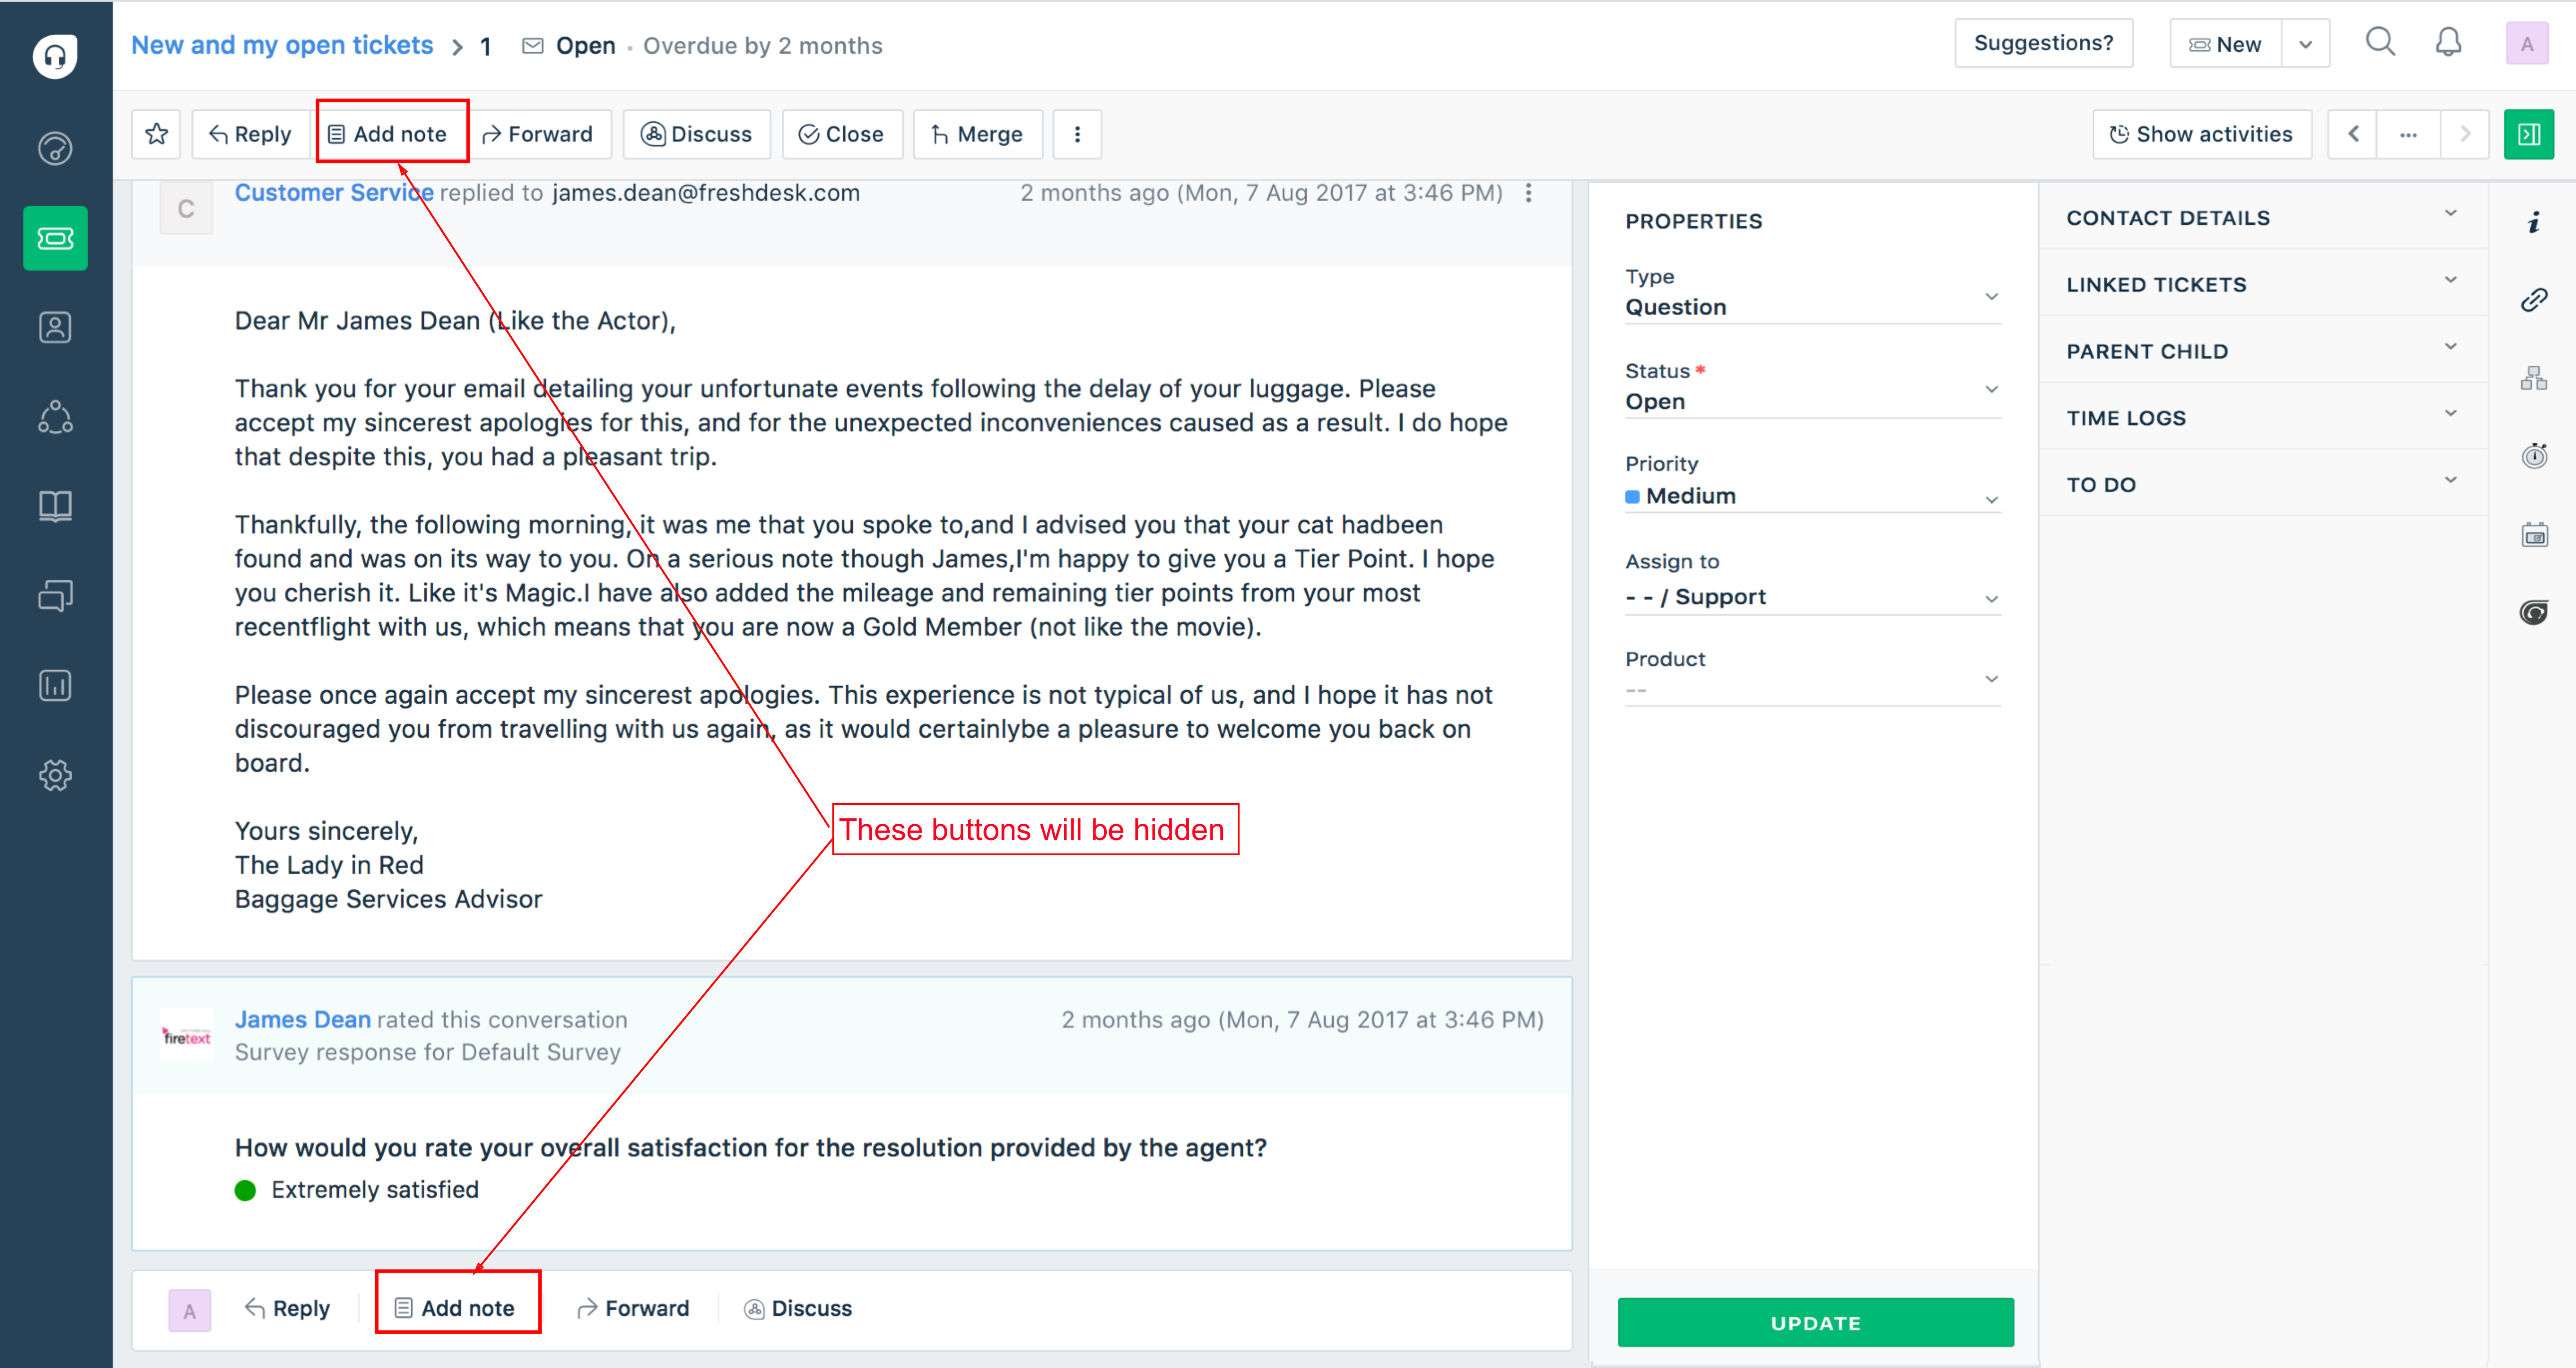The width and height of the screenshot is (2576, 1368).
Task: Open the social network icon in sidebar
Action: pyautogui.click(x=55, y=417)
